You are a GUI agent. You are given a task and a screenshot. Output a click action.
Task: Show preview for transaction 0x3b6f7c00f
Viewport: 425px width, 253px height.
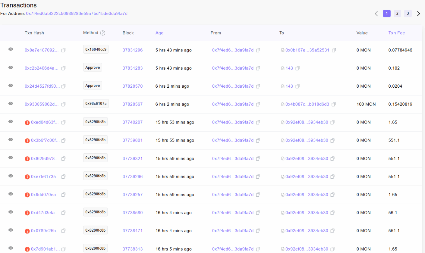(11, 140)
